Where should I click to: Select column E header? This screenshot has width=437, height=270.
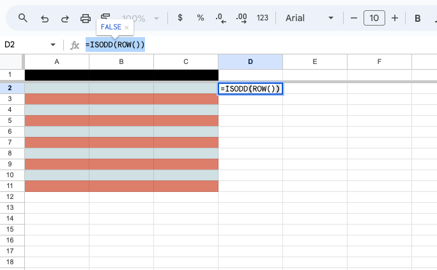(x=315, y=61)
